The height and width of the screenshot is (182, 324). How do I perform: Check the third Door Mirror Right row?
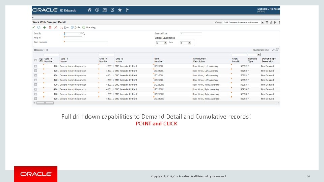35,94
